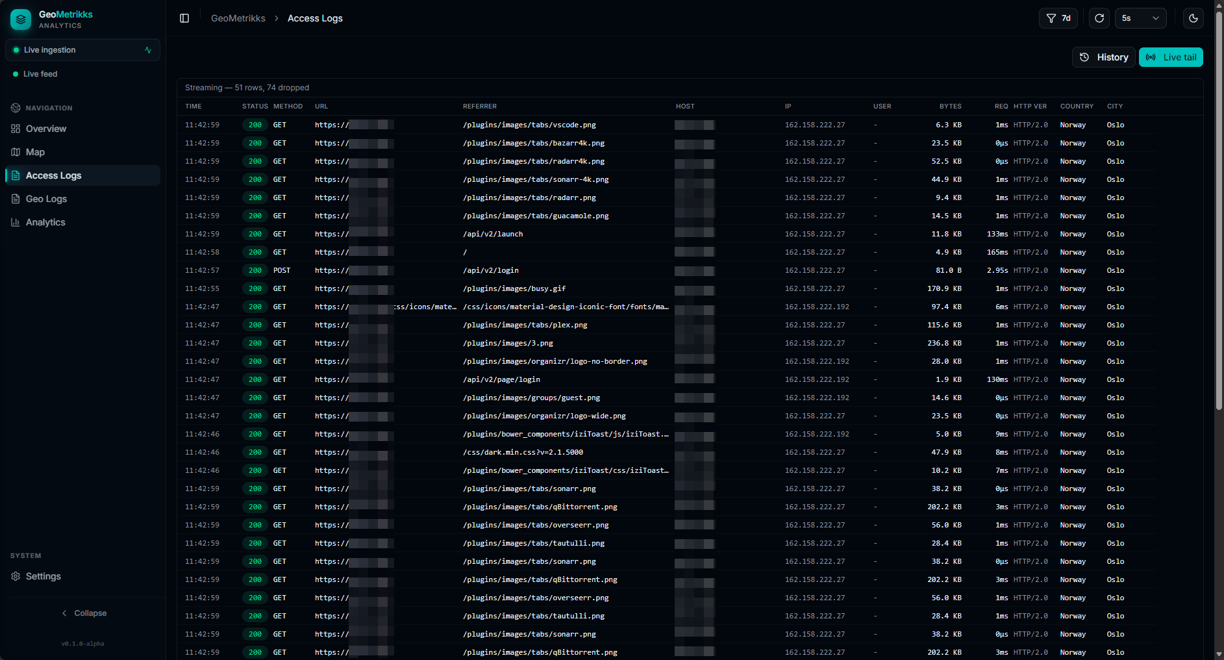Viewport: 1224px width, 660px height.
Task: Click the 236.8 KB bytes value
Action: (945, 343)
